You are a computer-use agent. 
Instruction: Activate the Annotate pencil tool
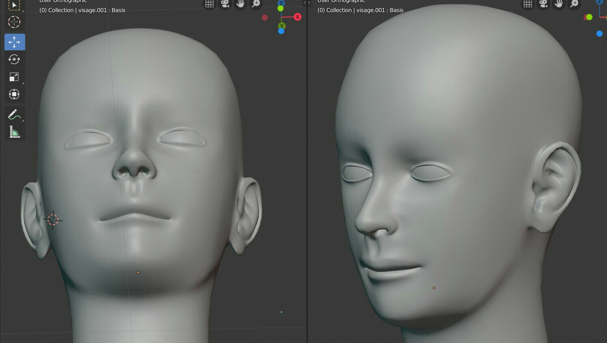[x=14, y=114]
